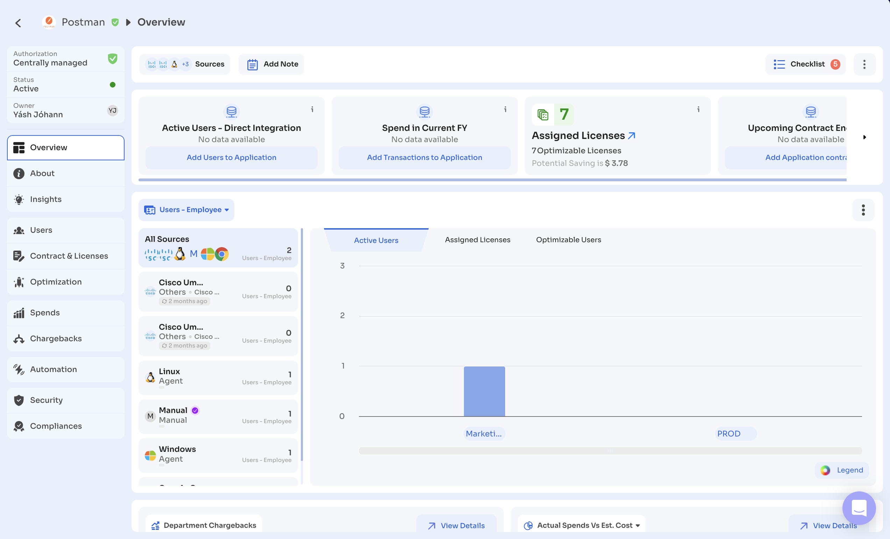Click the green Active status dot

tap(113, 85)
